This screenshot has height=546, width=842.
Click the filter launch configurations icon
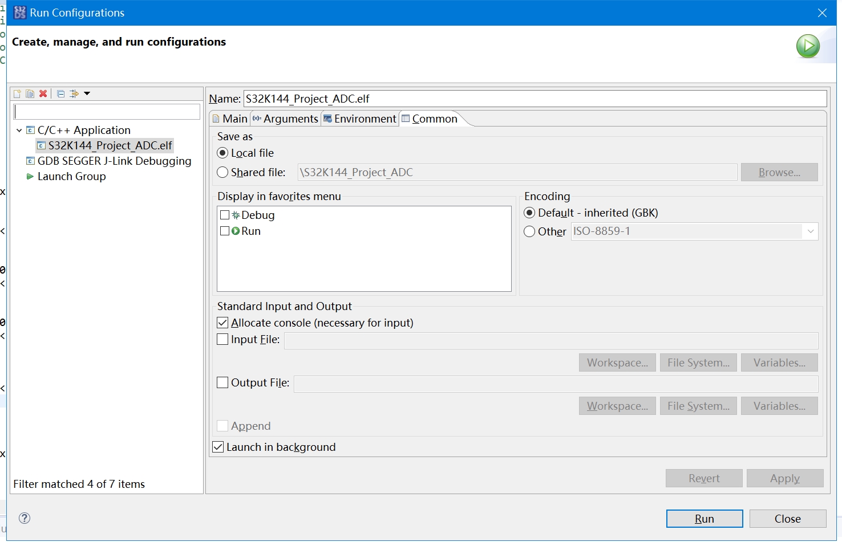pos(74,94)
